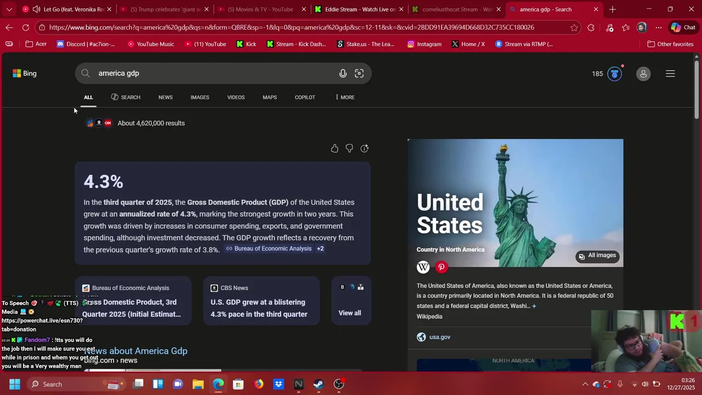Switch to the COPILOT tab
This screenshot has width=702, height=395.
coord(305,97)
